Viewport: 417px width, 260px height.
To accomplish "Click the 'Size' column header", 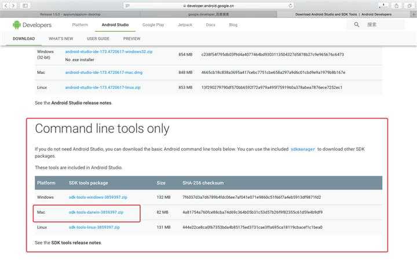I will [x=161, y=183].
